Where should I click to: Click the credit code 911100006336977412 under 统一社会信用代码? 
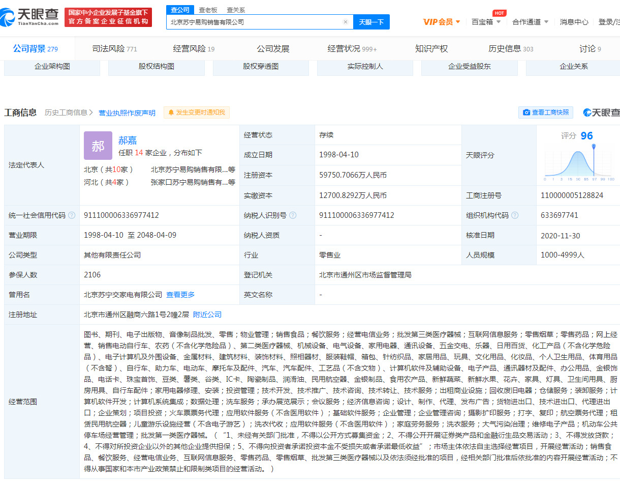tap(121, 215)
